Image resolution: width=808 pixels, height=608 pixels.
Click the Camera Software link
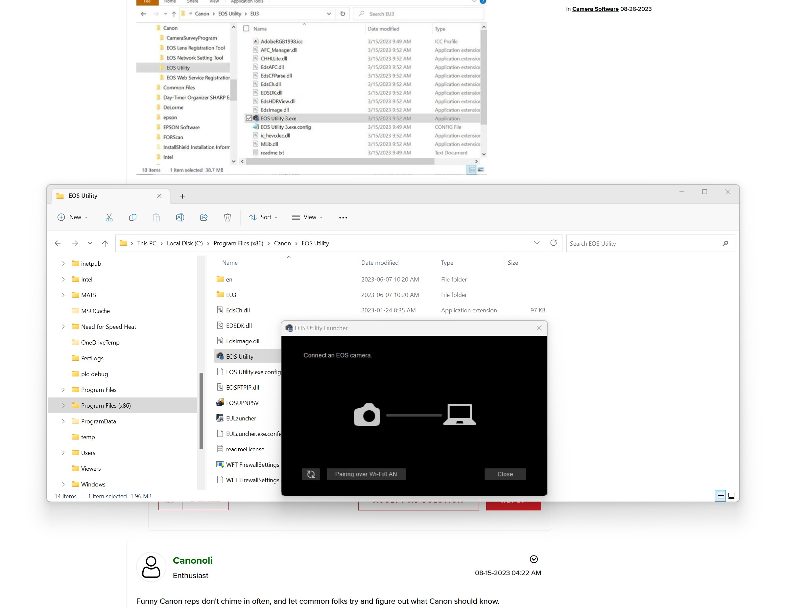(595, 9)
